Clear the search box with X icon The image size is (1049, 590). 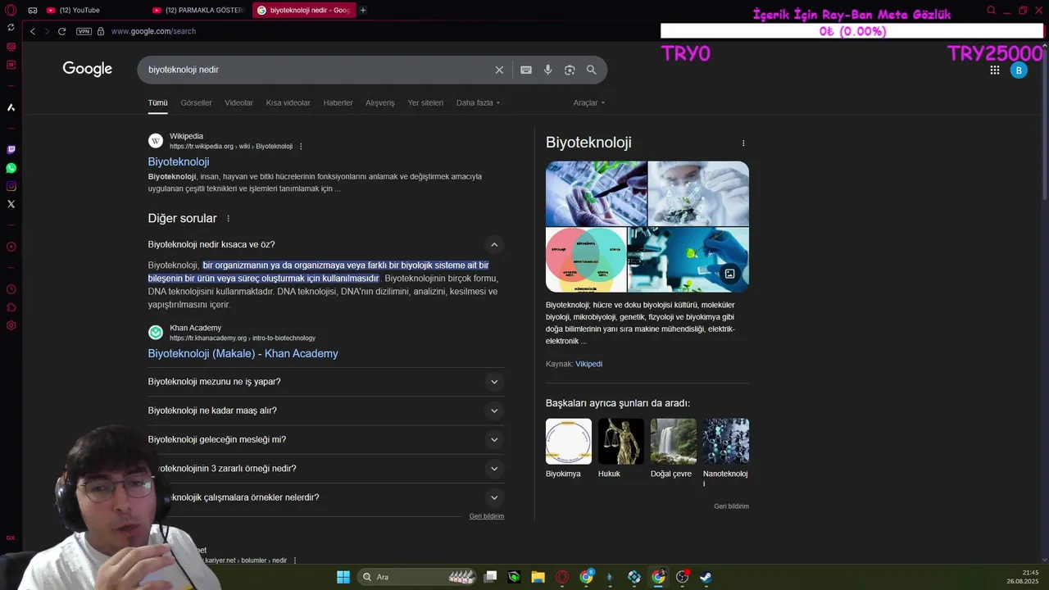(499, 70)
